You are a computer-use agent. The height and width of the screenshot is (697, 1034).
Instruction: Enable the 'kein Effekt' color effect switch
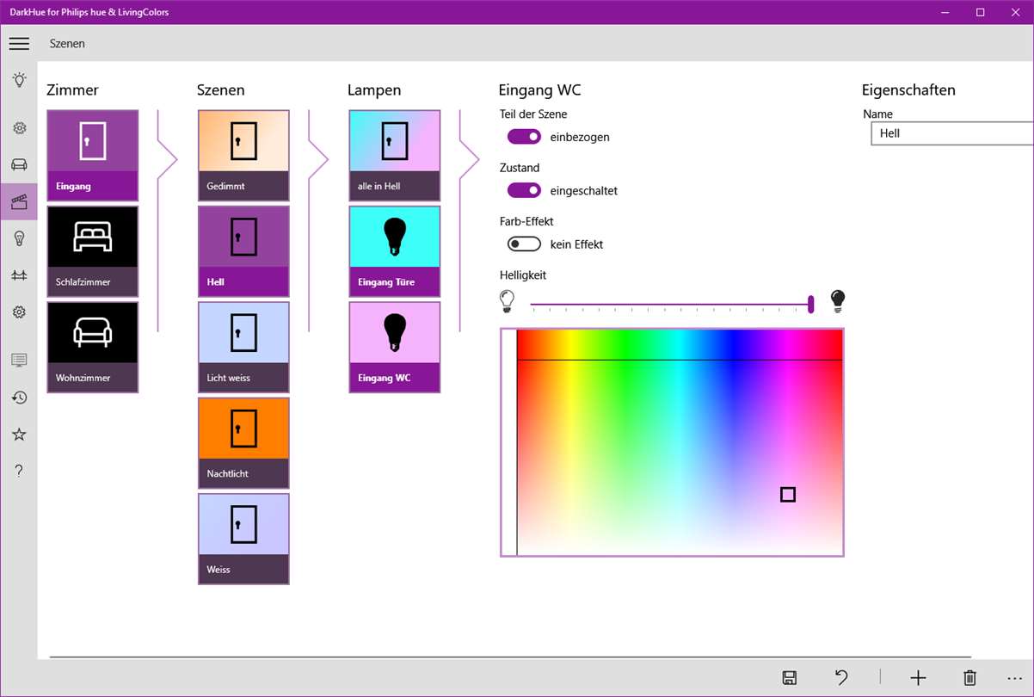click(x=524, y=244)
